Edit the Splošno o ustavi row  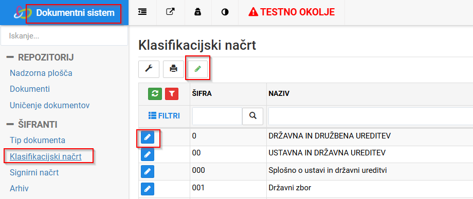(148, 172)
